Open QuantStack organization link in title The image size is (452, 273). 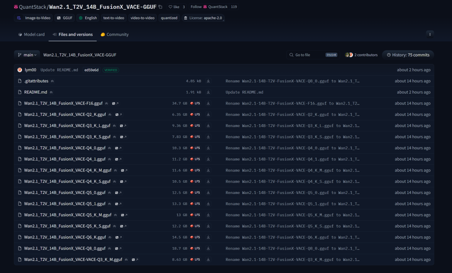33,7
